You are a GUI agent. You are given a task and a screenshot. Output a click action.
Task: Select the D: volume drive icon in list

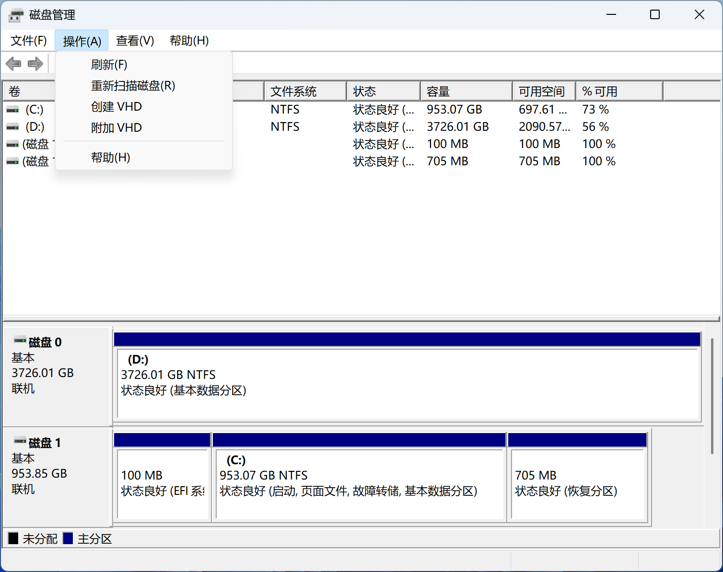[12, 127]
